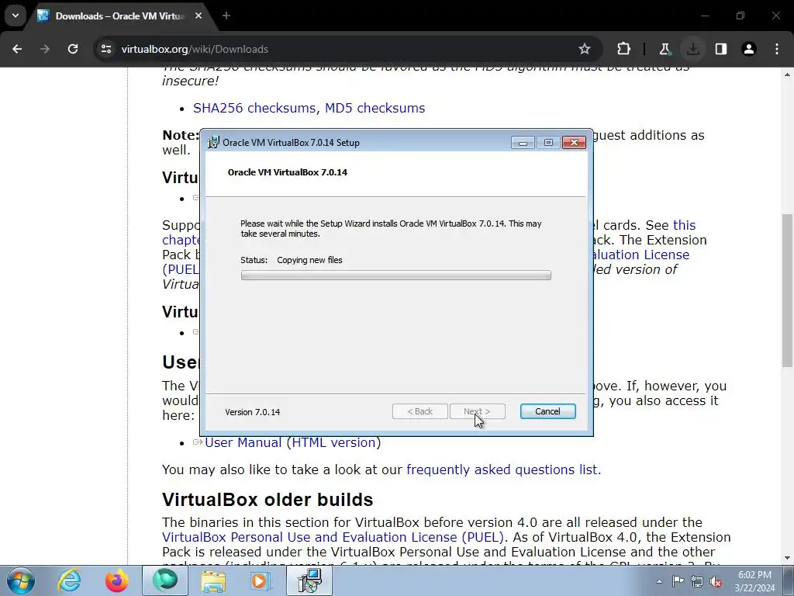Open the tab search chevron
The image size is (794, 596).
pyautogui.click(x=16, y=16)
